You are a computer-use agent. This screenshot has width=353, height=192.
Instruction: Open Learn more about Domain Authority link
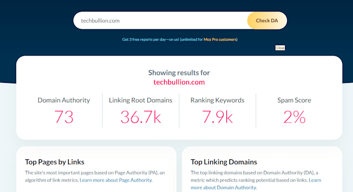coord(256,184)
